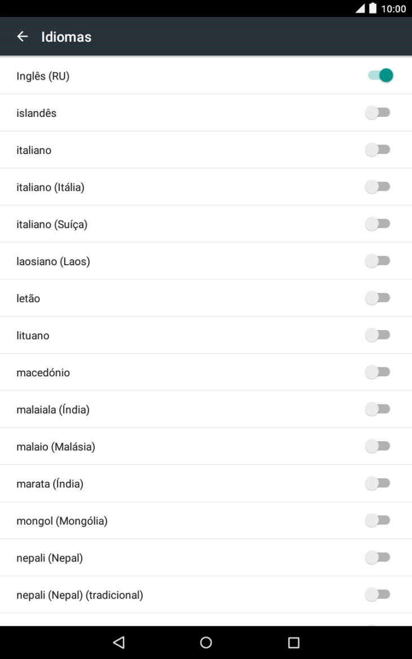Viewport: 412px width, 659px height.
Task: Tap the back arrow in Idiomas header
Action: 23,37
